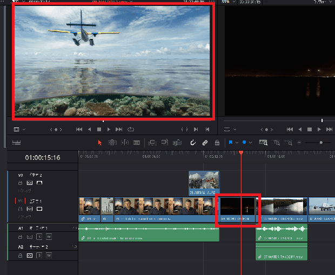The width and height of the screenshot is (335, 275).
Task: Click the timeline viewer overlay mode icon
Action: coord(227,129)
